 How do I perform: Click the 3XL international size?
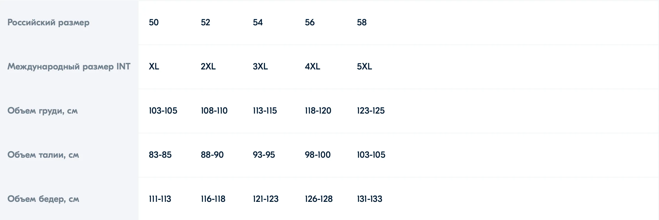tap(260, 67)
